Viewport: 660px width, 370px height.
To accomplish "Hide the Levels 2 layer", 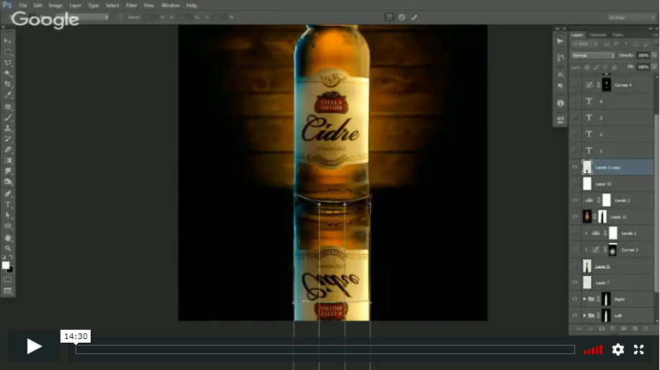I will coord(575,200).
